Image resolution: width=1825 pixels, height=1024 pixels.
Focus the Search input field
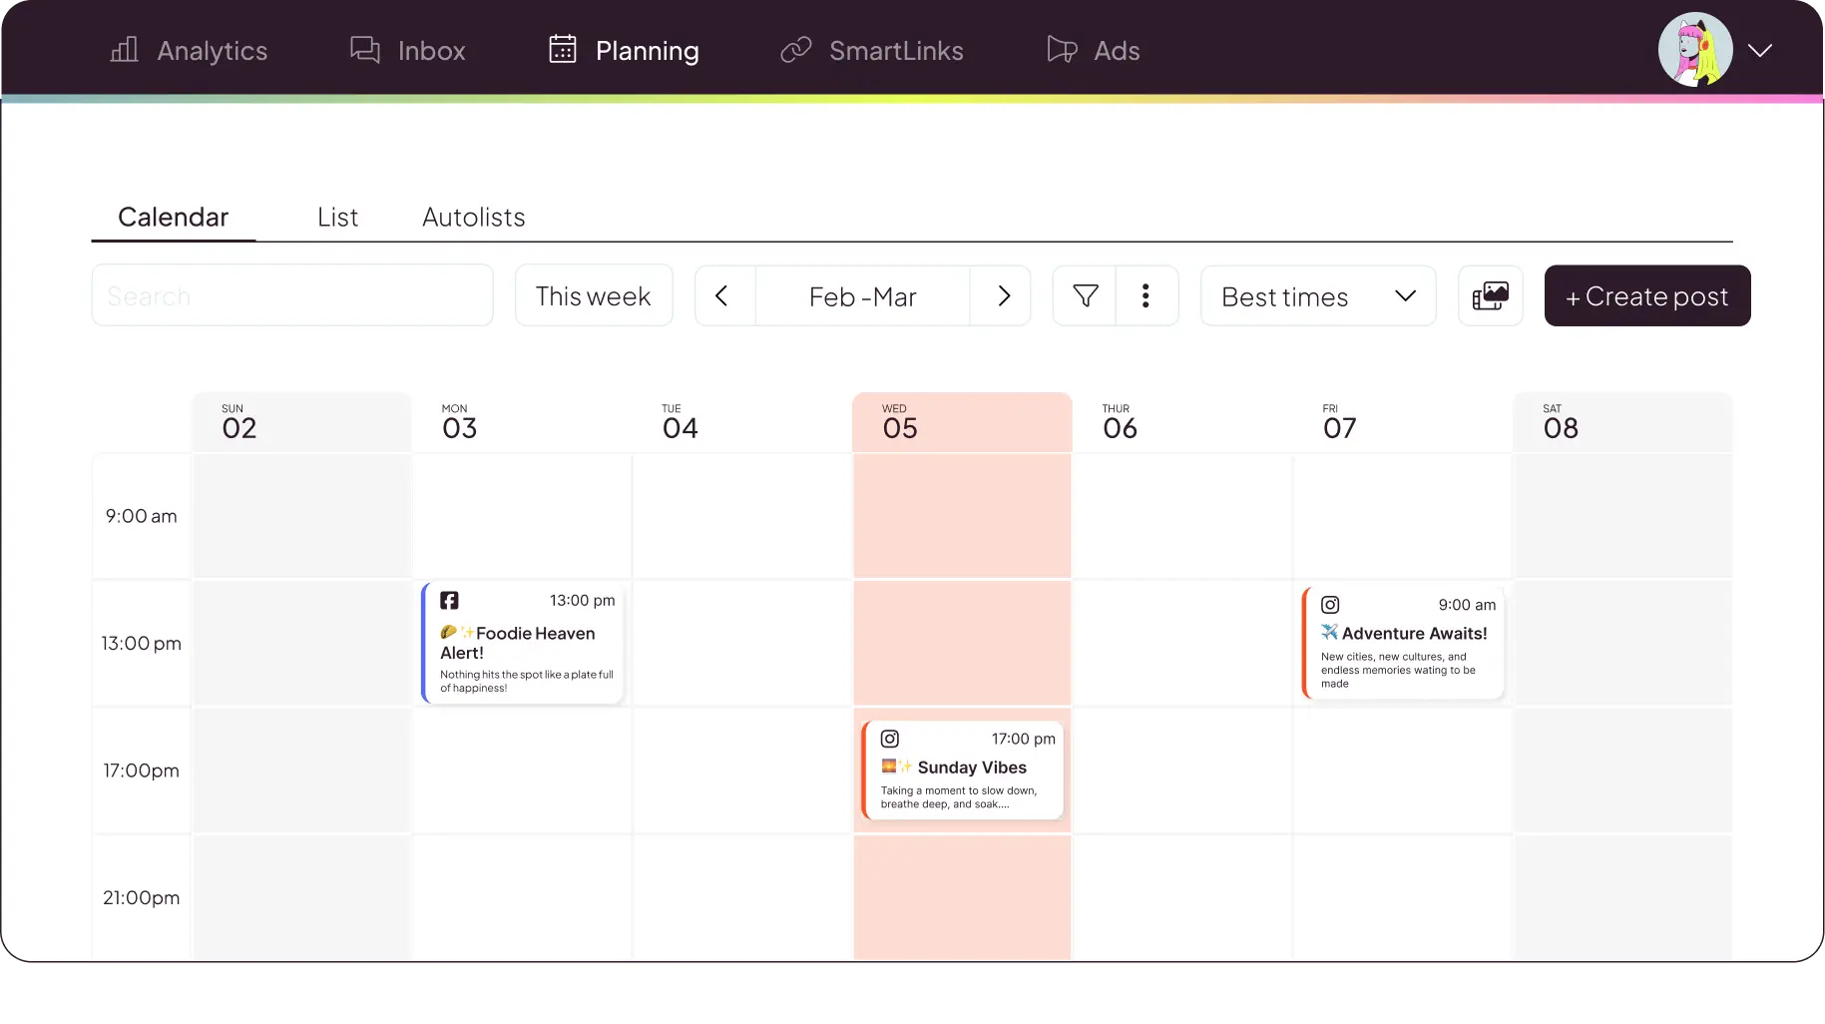pyautogui.click(x=291, y=296)
